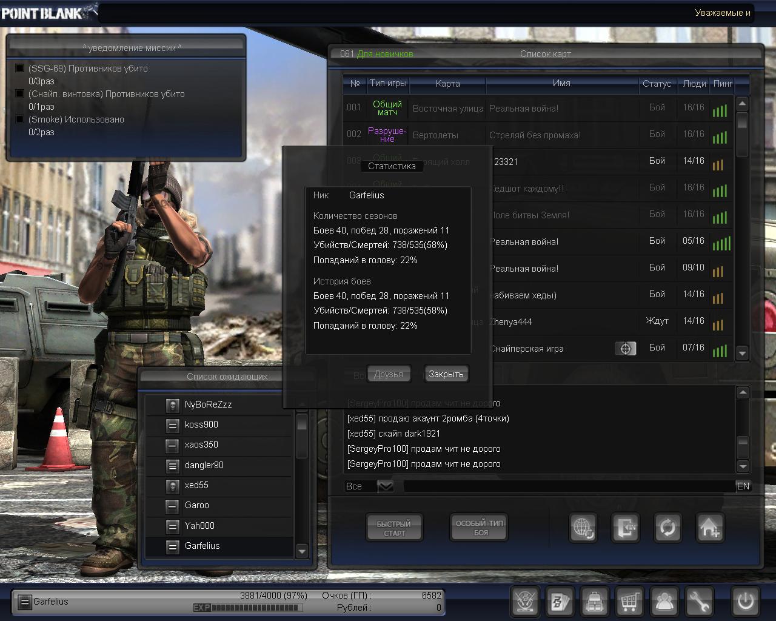The image size is (776, 621).
Task: Open the backpack inventory icon
Action: point(595,601)
